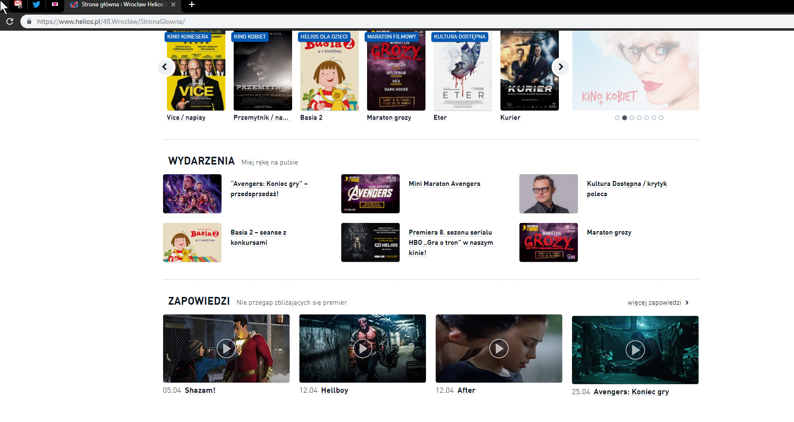The image size is (794, 422).
Task: Open the Vice movie poster
Action: coord(196,72)
